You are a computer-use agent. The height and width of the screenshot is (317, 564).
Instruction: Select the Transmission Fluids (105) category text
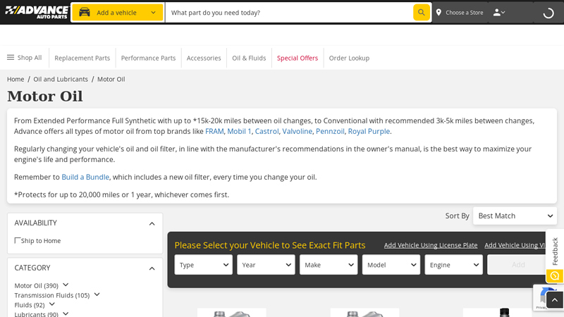tap(51, 295)
